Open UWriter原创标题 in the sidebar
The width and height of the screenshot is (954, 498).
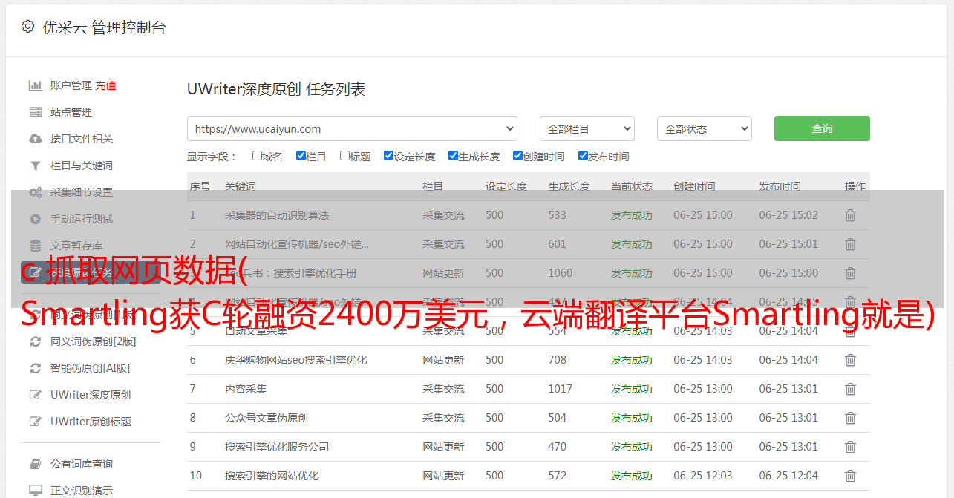point(90,422)
